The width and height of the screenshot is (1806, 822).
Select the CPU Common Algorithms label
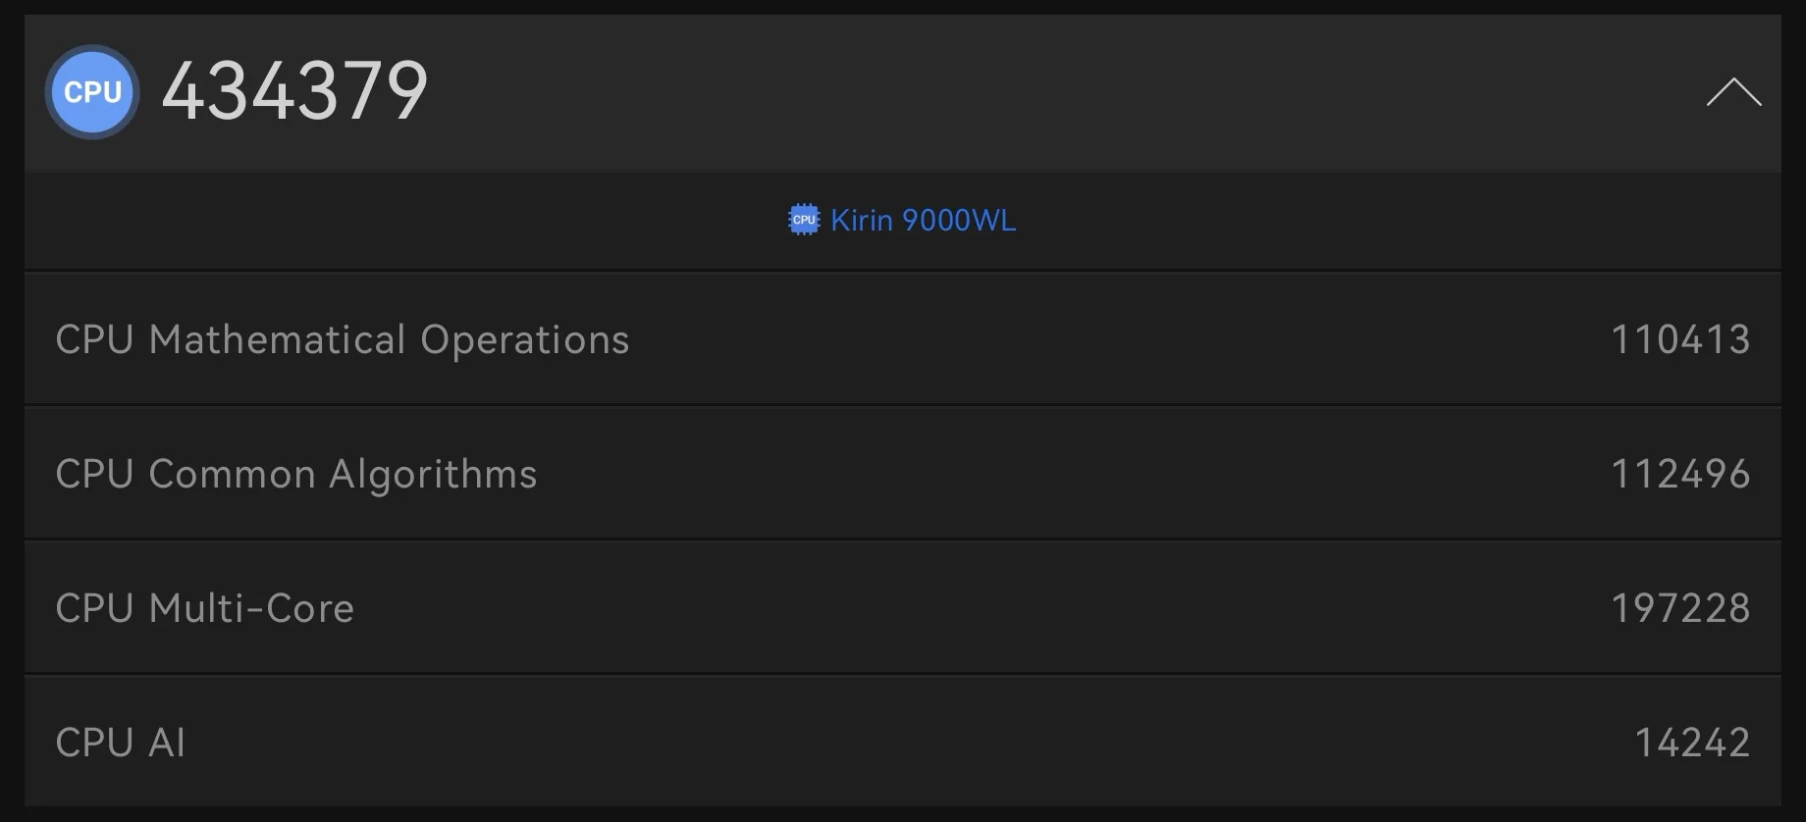tap(295, 474)
